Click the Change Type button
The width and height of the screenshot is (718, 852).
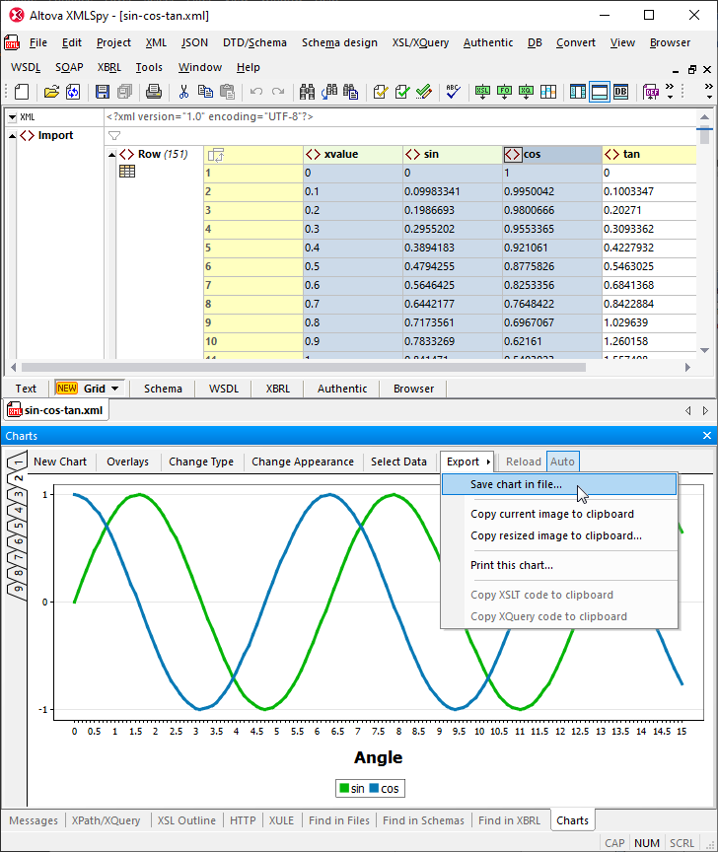click(x=201, y=461)
